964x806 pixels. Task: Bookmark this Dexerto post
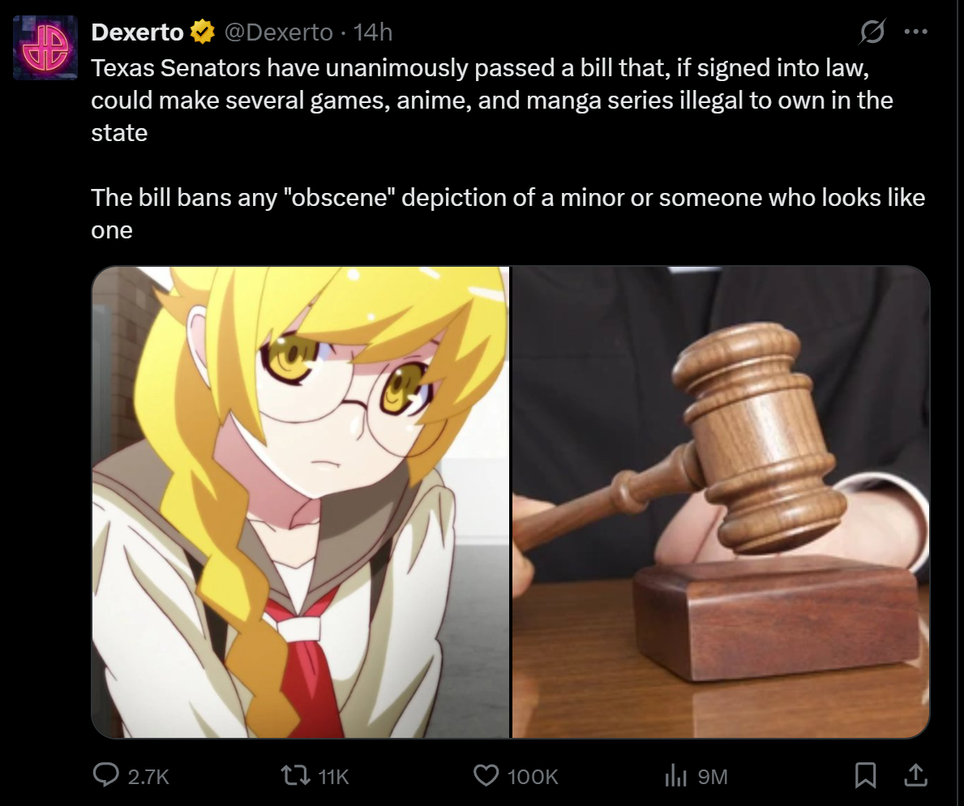[866, 775]
